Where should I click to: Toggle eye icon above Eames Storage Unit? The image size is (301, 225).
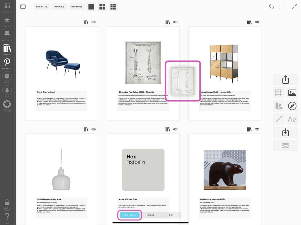(x=257, y=22)
